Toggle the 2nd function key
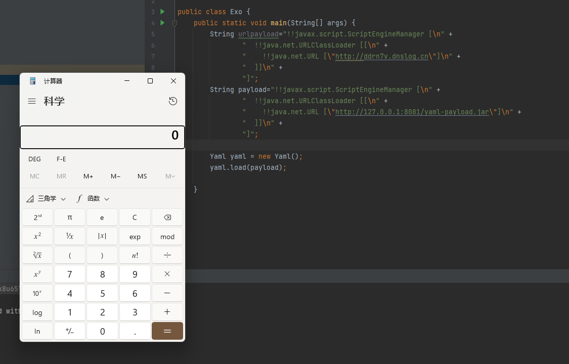 coord(37,217)
